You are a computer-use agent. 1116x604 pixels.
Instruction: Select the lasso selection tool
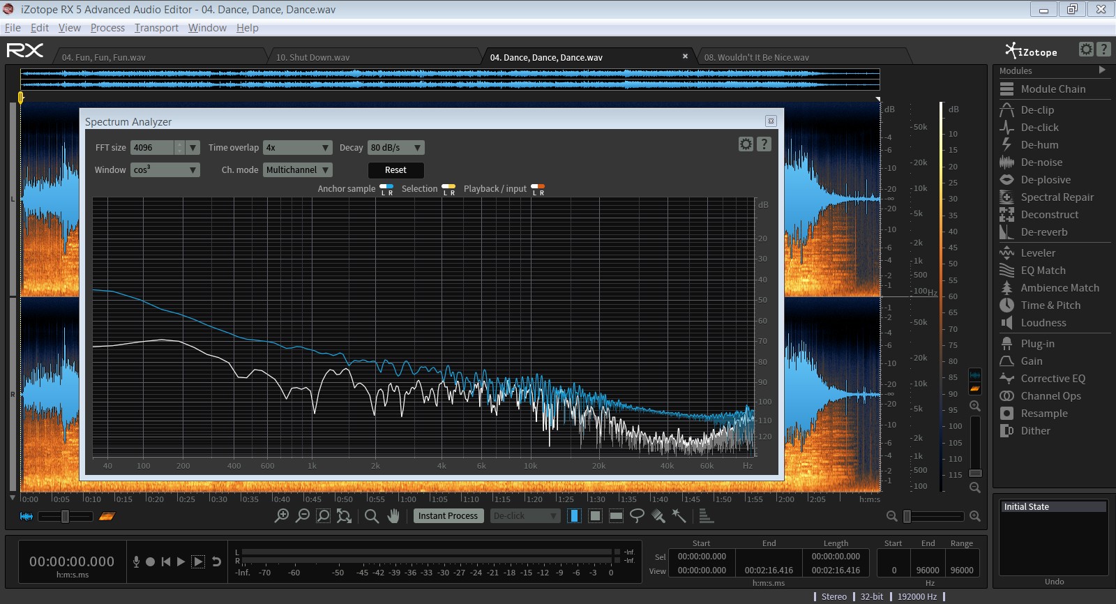coord(637,515)
